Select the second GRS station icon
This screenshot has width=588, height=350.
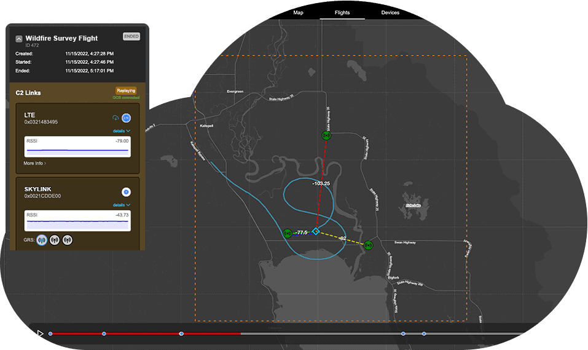(x=55, y=240)
